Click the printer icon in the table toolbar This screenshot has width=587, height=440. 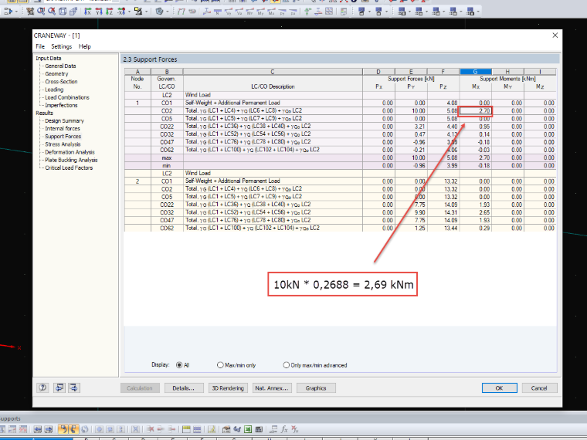(x=226, y=429)
